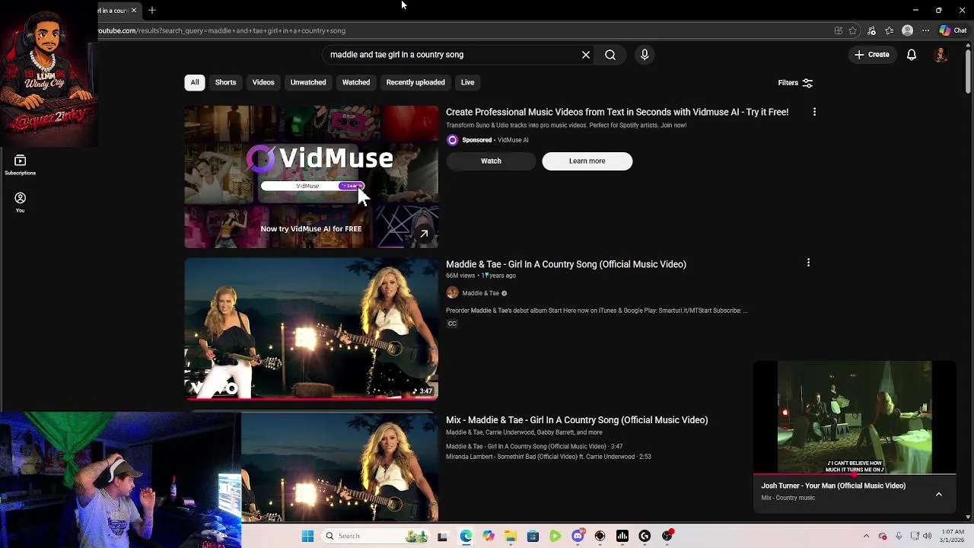This screenshot has width=974, height=548.
Task: Add this page to favorites star
Action: [x=853, y=30]
